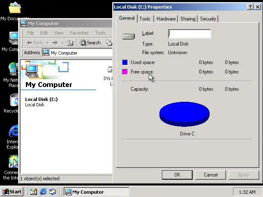
Task: Click the question mark help button
Action: coord(250,7)
